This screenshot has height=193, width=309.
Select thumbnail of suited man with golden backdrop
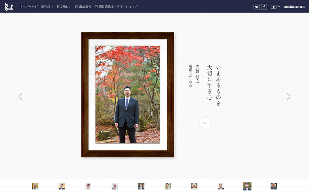pyautogui.click(x=62, y=186)
